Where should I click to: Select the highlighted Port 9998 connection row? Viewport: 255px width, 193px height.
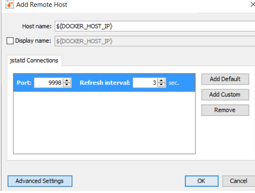point(104,82)
